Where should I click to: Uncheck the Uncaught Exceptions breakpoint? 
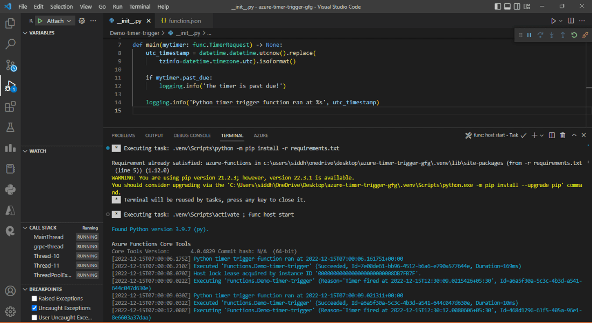pyautogui.click(x=34, y=308)
